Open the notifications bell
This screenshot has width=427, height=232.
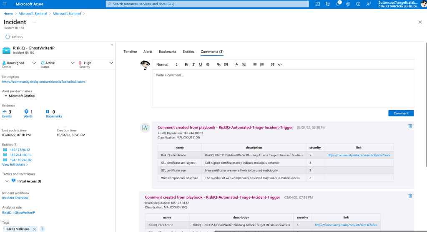coord(338,4)
